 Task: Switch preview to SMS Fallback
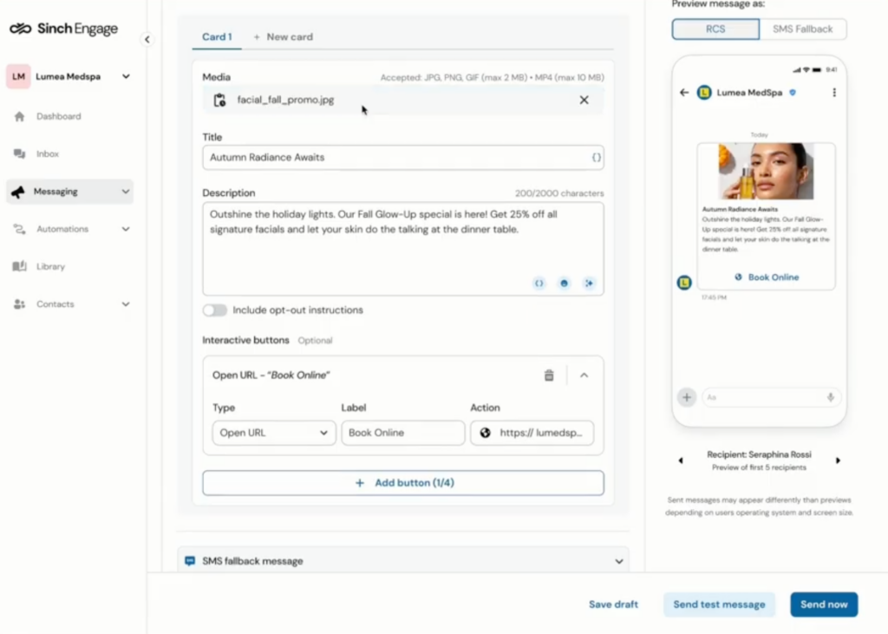[802, 29]
